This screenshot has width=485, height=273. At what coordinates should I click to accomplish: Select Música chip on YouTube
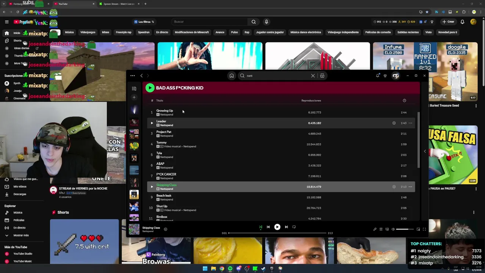69,32
